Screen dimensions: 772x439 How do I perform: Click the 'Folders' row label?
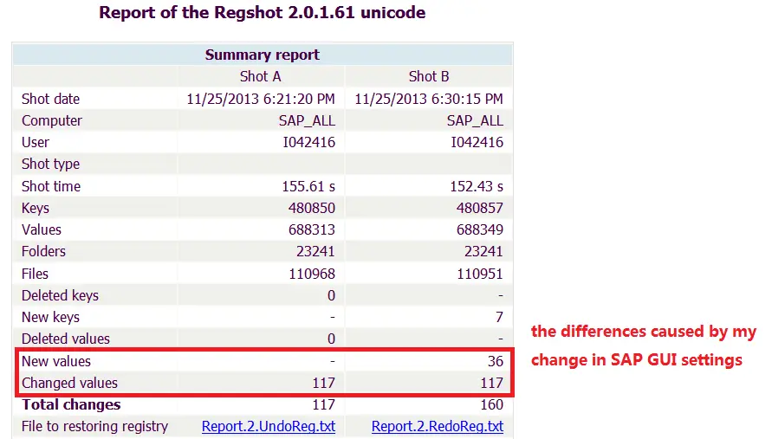coord(43,251)
